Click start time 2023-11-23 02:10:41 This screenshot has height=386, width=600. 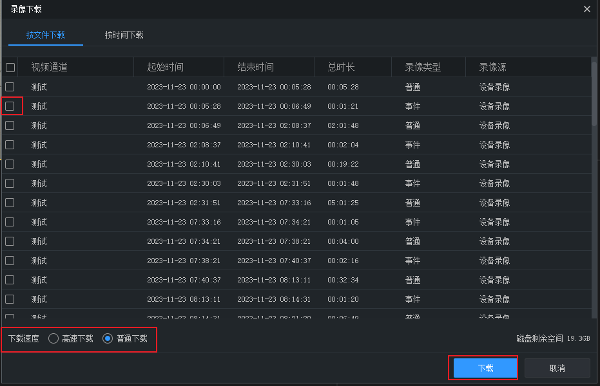tap(184, 164)
